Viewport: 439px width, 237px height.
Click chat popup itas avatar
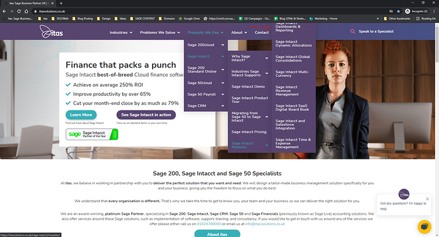click(x=404, y=194)
